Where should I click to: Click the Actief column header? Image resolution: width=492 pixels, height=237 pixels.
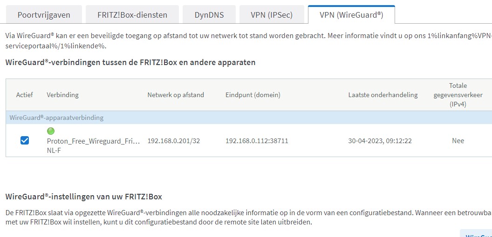[x=25, y=95]
